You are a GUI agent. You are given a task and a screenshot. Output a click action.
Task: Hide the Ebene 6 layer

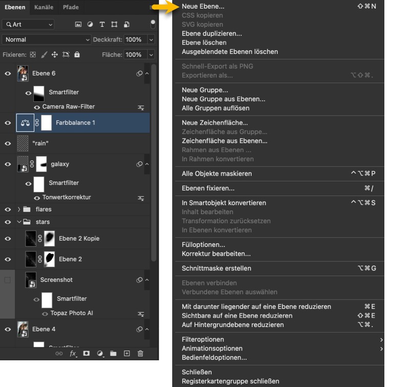(8, 73)
